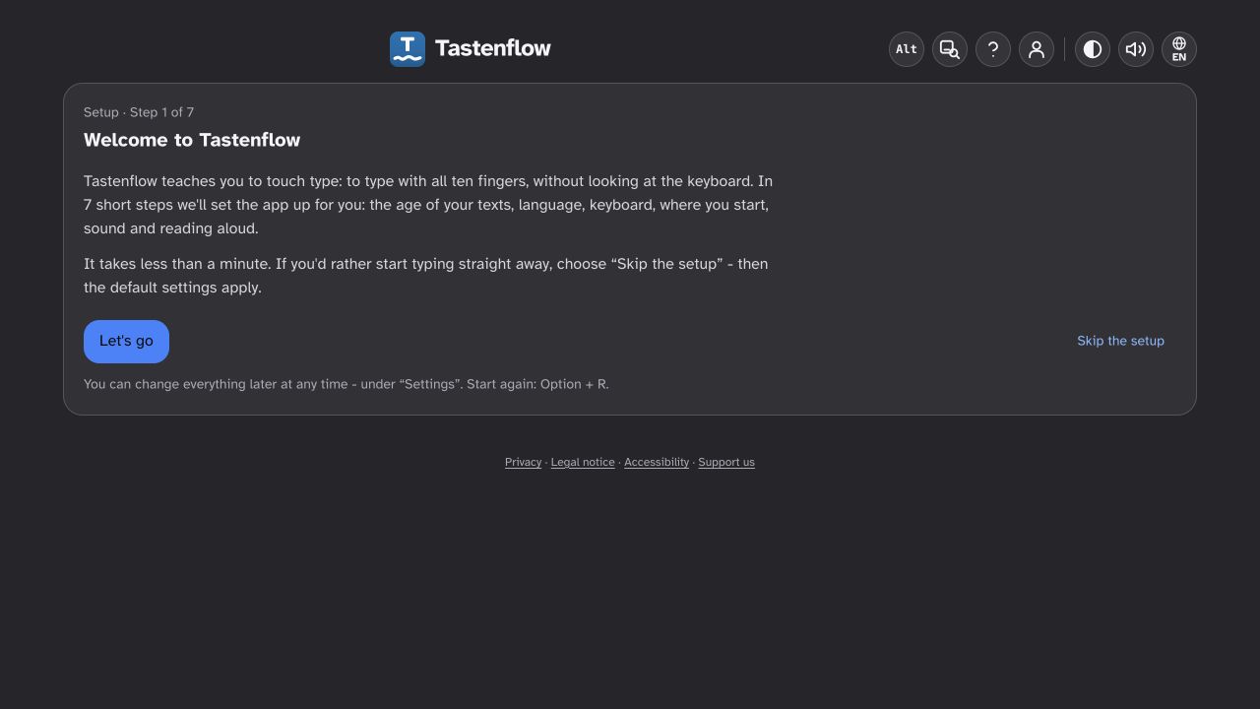Click the 'Setup · Step 1 of 7' label
1260x709 pixels.
tap(139, 112)
